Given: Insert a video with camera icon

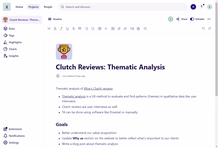Looking at the screenshot, I should (x=132, y=29).
